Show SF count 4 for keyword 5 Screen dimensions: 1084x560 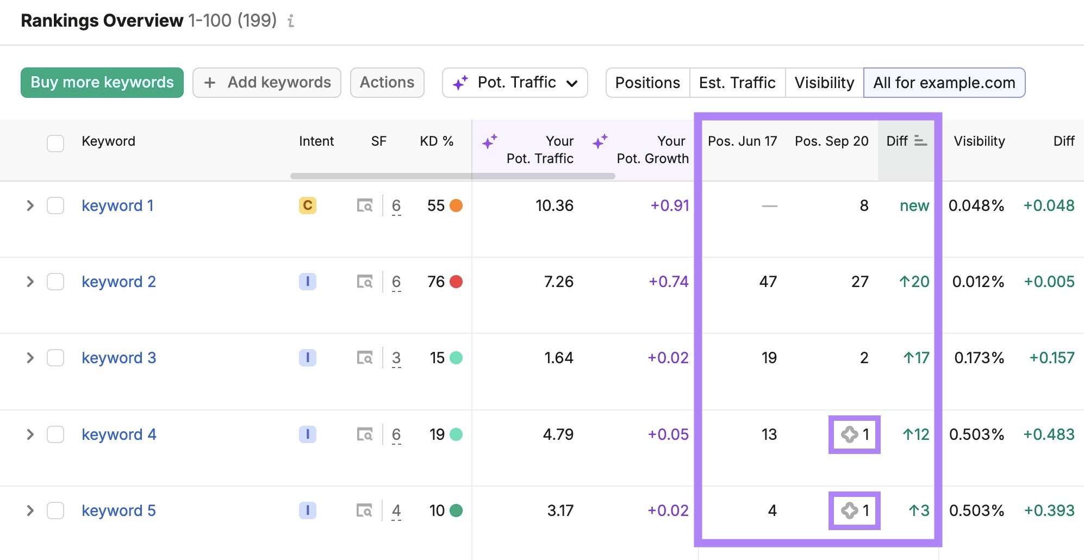click(396, 511)
